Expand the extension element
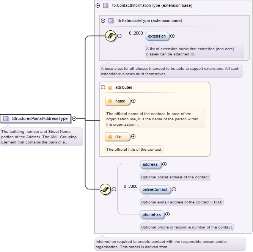Viewport: 253px width, 252px height. click(x=173, y=36)
